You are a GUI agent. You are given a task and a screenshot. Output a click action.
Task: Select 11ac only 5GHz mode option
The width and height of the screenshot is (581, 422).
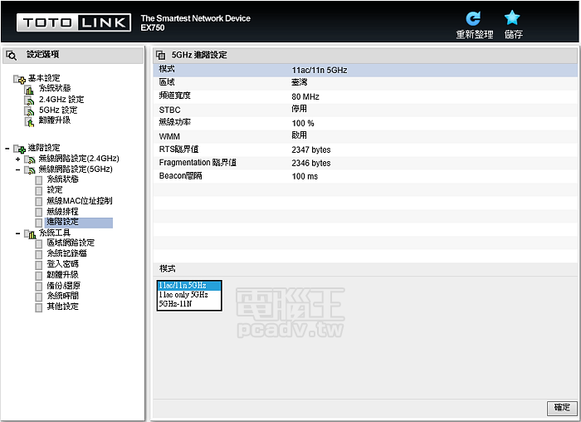[183, 295]
